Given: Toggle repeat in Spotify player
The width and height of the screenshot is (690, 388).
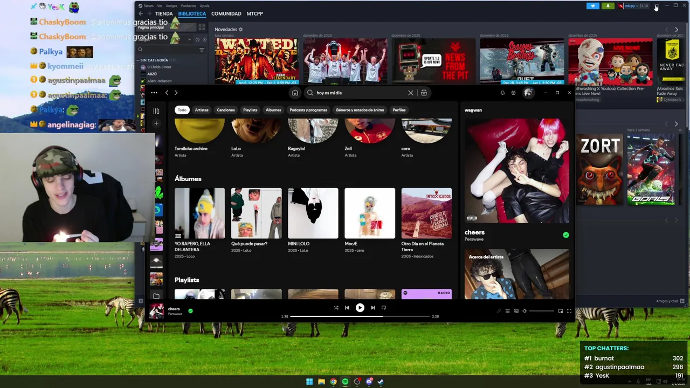Looking at the screenshot, I should point(384,308).
